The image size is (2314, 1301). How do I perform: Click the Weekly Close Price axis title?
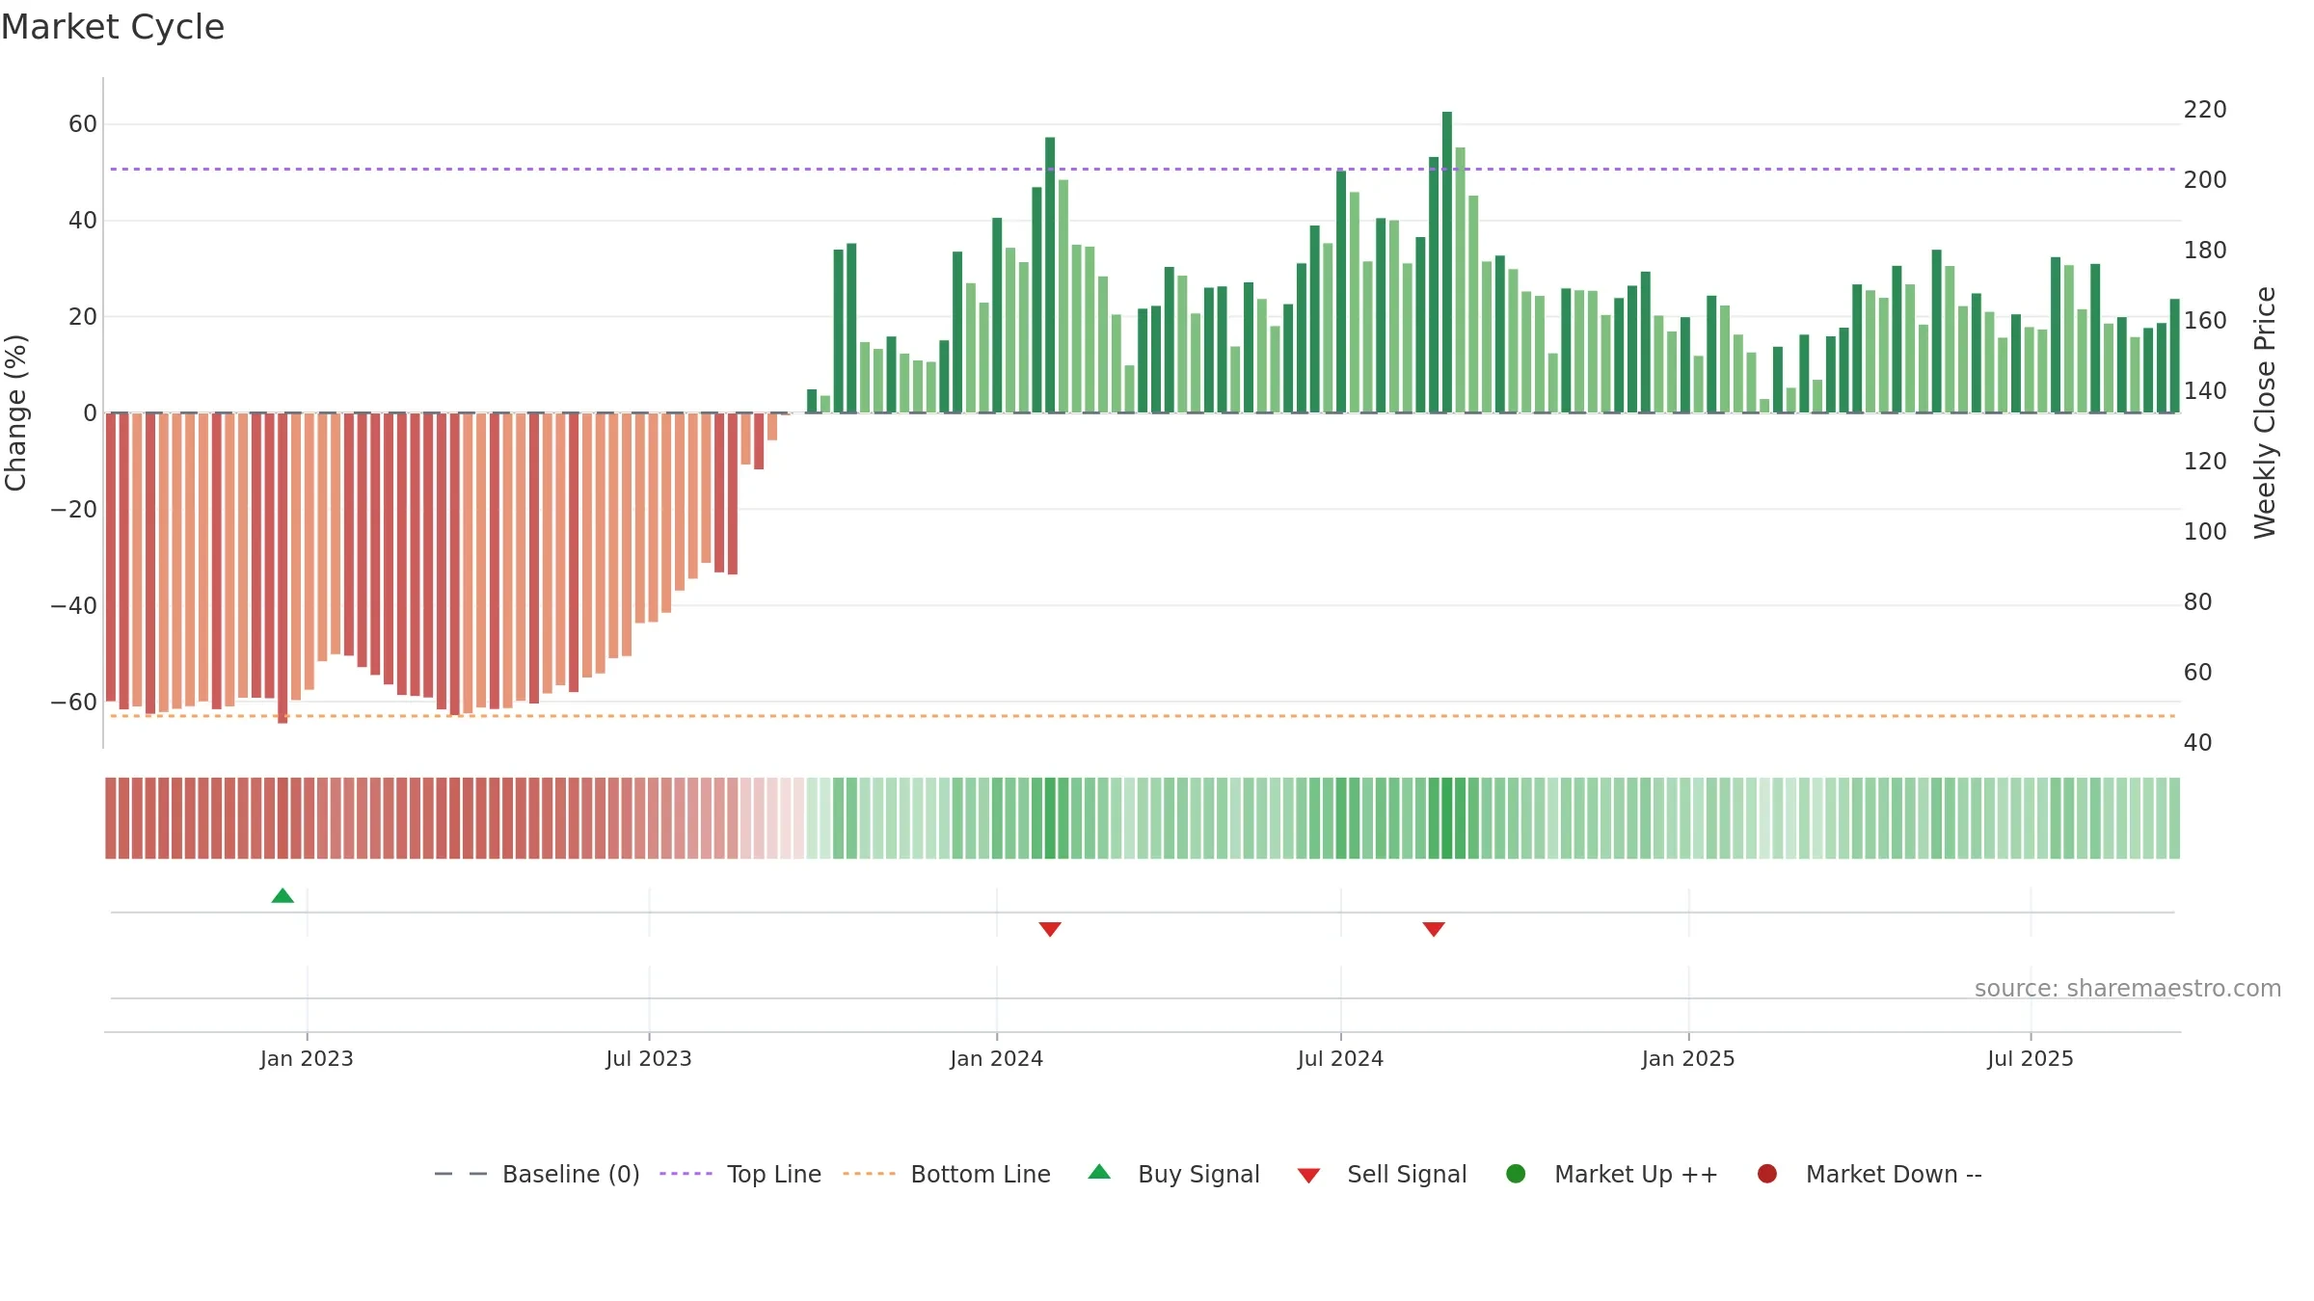pos(2265,412)
